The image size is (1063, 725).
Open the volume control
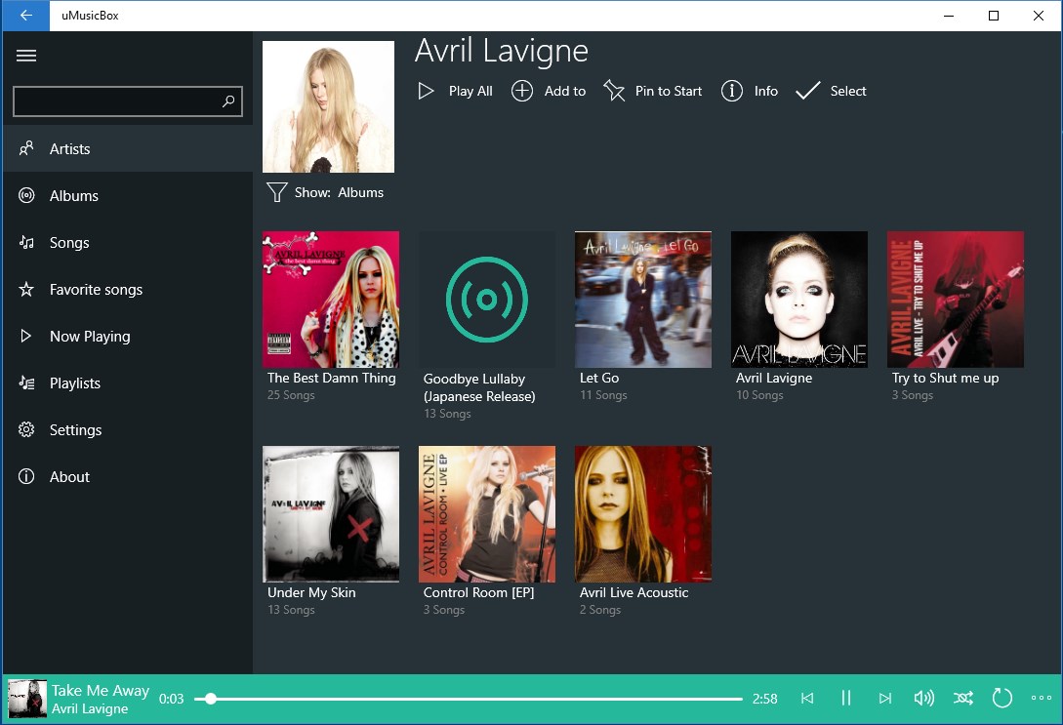click(x=924, y=698)
